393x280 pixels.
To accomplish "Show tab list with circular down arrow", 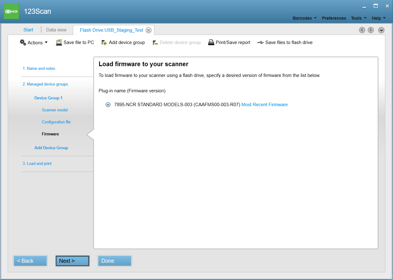I will [x=381, y=30].
